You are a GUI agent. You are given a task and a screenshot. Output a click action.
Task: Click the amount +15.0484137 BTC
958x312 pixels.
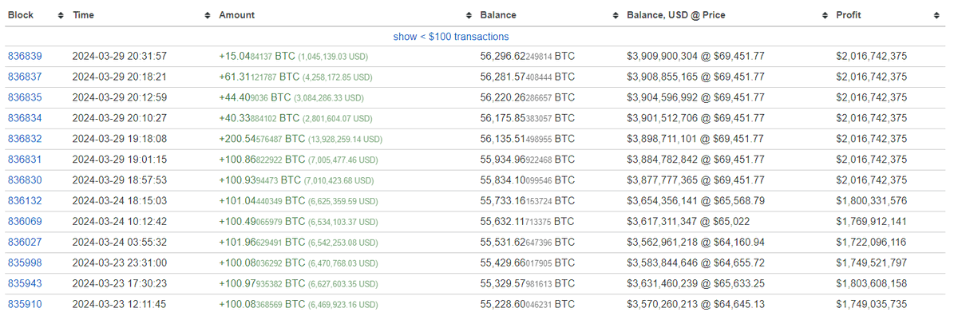(257, 57)
